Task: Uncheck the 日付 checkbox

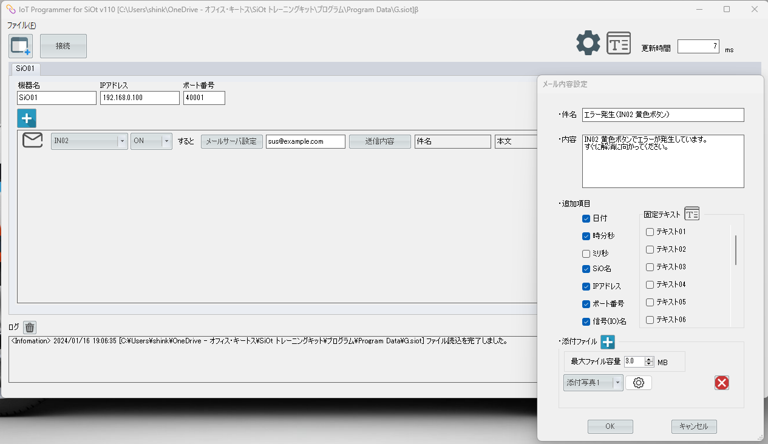Action: (x=586, y=218)
